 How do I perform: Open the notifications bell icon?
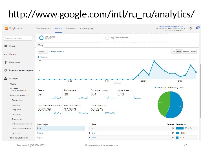[197, 28]
